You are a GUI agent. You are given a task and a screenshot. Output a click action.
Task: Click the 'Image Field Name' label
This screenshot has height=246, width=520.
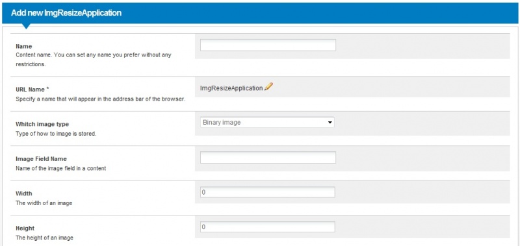coord(41,159)
